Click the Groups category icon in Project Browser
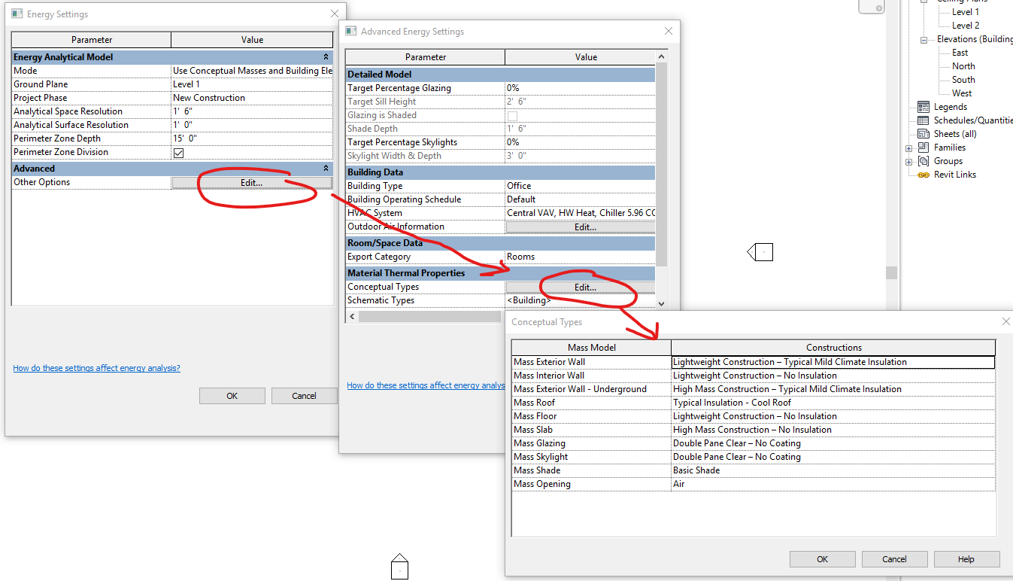This screenshot has height=581, width=1013. pos(923,160)
